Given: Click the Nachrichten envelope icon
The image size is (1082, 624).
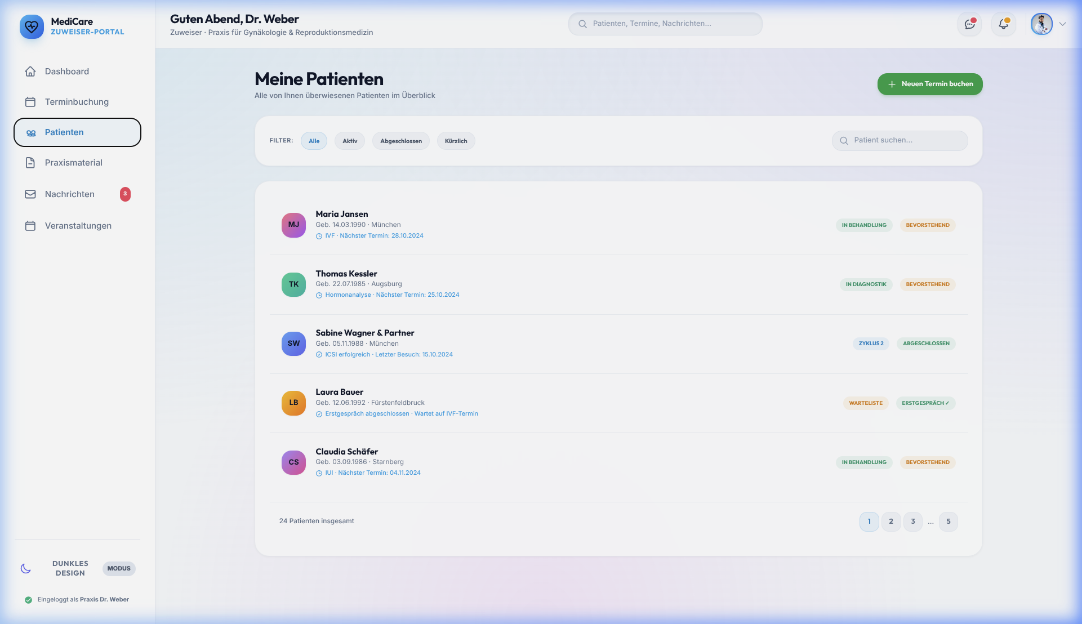Looking at the screenshot, I should tap(30, 194).
